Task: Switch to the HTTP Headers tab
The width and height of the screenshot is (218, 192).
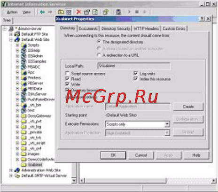Action: coord(147,29)
